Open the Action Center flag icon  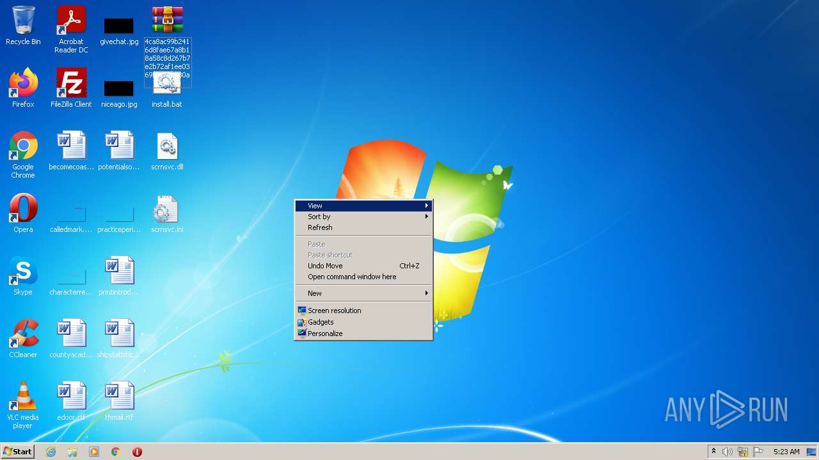pyautogui.click(x=758, y=452)
